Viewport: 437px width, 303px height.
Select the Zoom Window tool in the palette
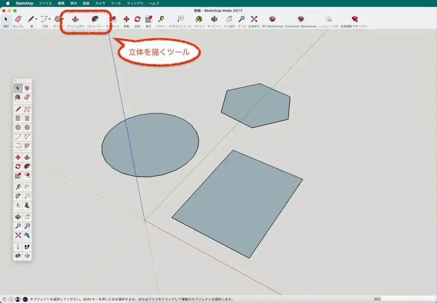click(27, 226)
